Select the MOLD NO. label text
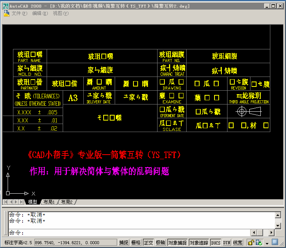 (30, 74)
